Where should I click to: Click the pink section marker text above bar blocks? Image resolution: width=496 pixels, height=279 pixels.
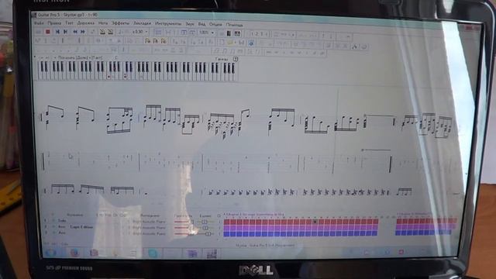coord(254,215)
